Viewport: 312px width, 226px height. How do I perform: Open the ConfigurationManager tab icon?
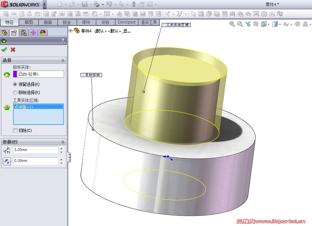[x=24, y=33]
